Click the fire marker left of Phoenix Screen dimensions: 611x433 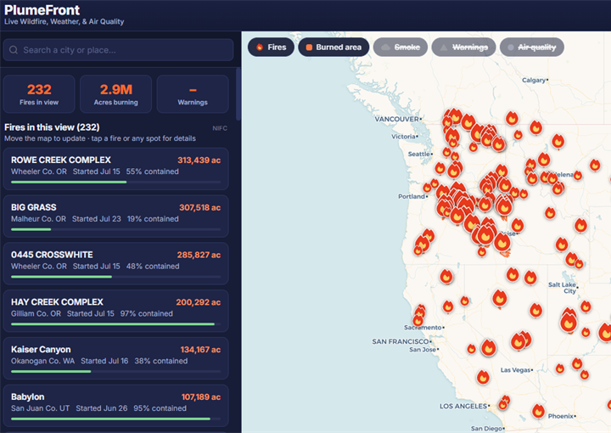(538, 411)
